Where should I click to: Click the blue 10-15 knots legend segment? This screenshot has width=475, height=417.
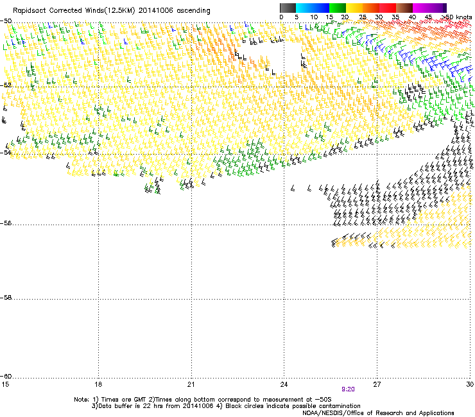click(321, 8)
